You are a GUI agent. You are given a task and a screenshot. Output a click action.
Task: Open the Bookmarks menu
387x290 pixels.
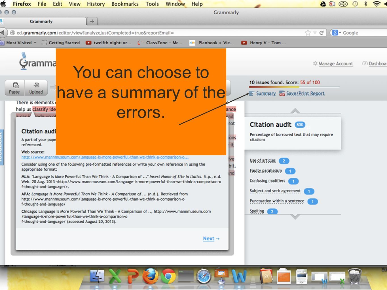125,4
